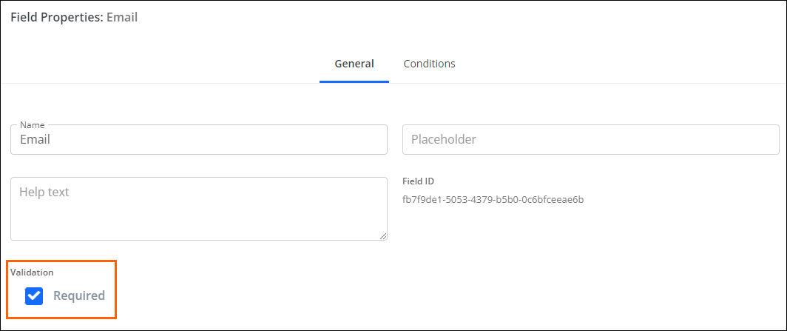Place cursor after Email text in Name field

pos(51,140)
